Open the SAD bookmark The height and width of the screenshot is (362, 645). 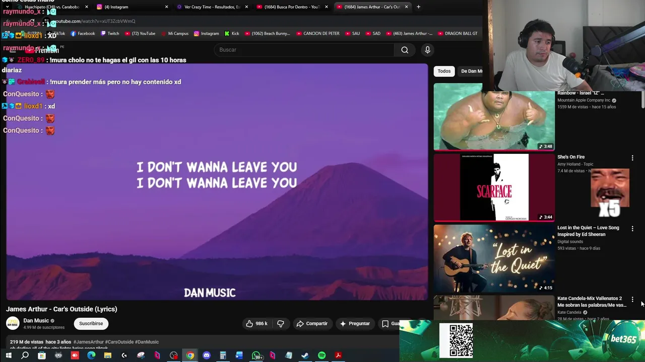[372, 34]
